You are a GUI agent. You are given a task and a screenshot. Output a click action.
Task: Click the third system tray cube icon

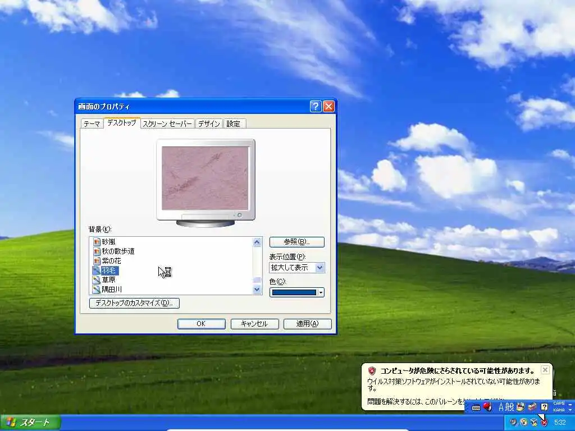point(534,422)
